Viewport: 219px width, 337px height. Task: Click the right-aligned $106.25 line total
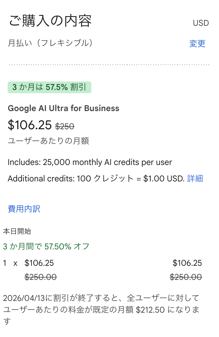tap(187, 263)
